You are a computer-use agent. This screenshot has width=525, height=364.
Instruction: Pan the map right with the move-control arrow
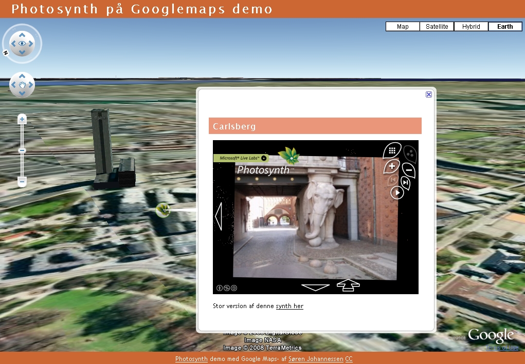31,85
